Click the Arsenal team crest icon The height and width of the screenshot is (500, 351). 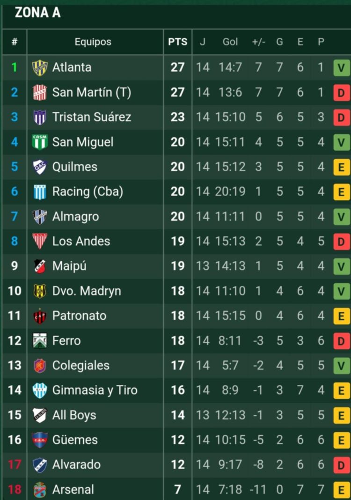(x=40, y=490)
